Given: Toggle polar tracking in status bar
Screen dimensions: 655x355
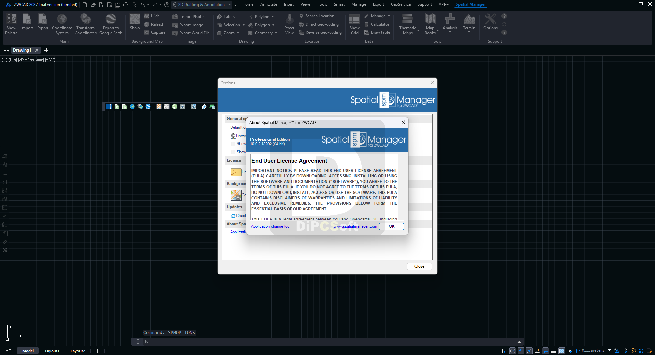Looking at the screenshot, I should (513, 351).
